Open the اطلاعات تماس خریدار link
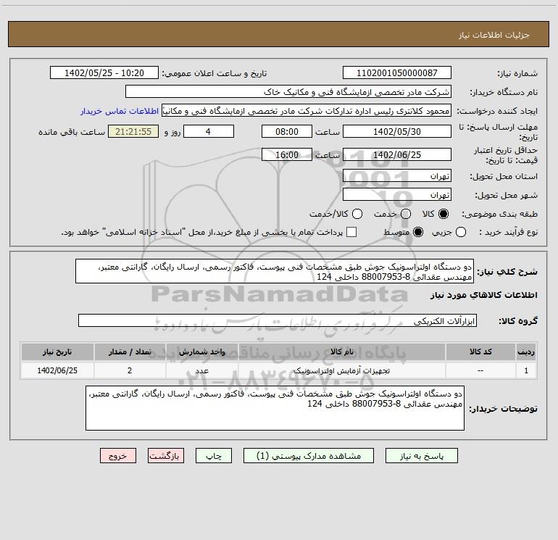This screenshot has height=540, width=558. pos(120,111)
